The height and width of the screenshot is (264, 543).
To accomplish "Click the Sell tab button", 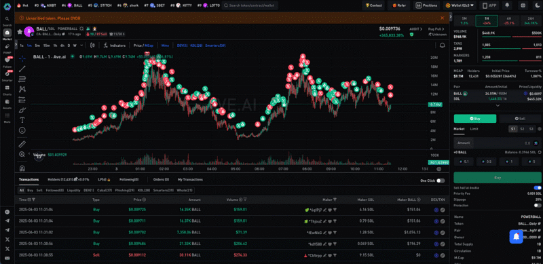I will (520, 119).
